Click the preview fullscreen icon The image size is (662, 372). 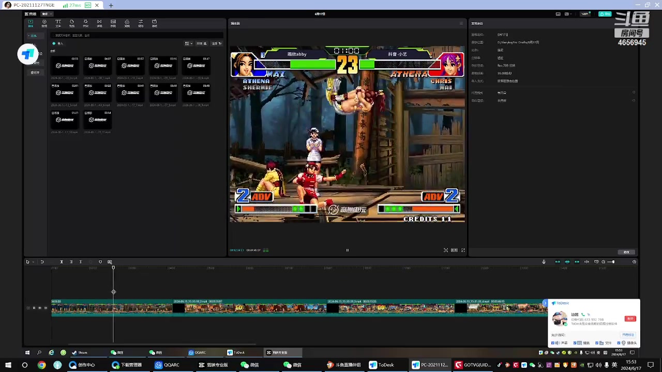tap(463, 250)
